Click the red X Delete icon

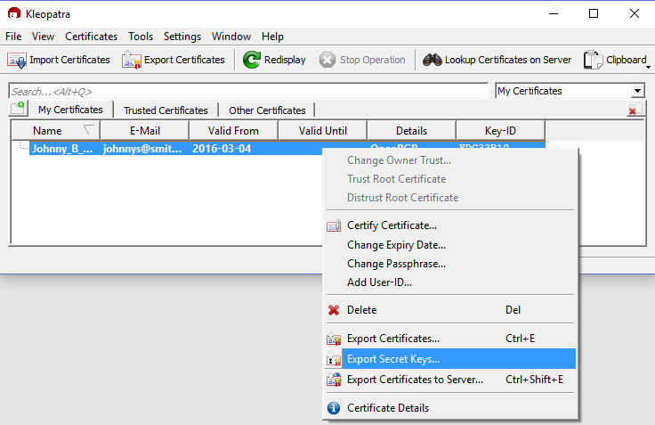334,310
